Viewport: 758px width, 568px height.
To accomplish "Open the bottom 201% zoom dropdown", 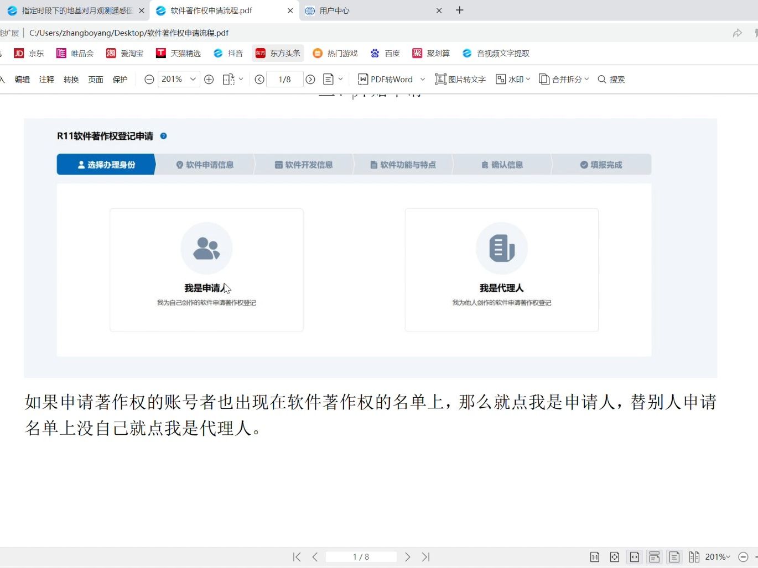I will 718,557.
